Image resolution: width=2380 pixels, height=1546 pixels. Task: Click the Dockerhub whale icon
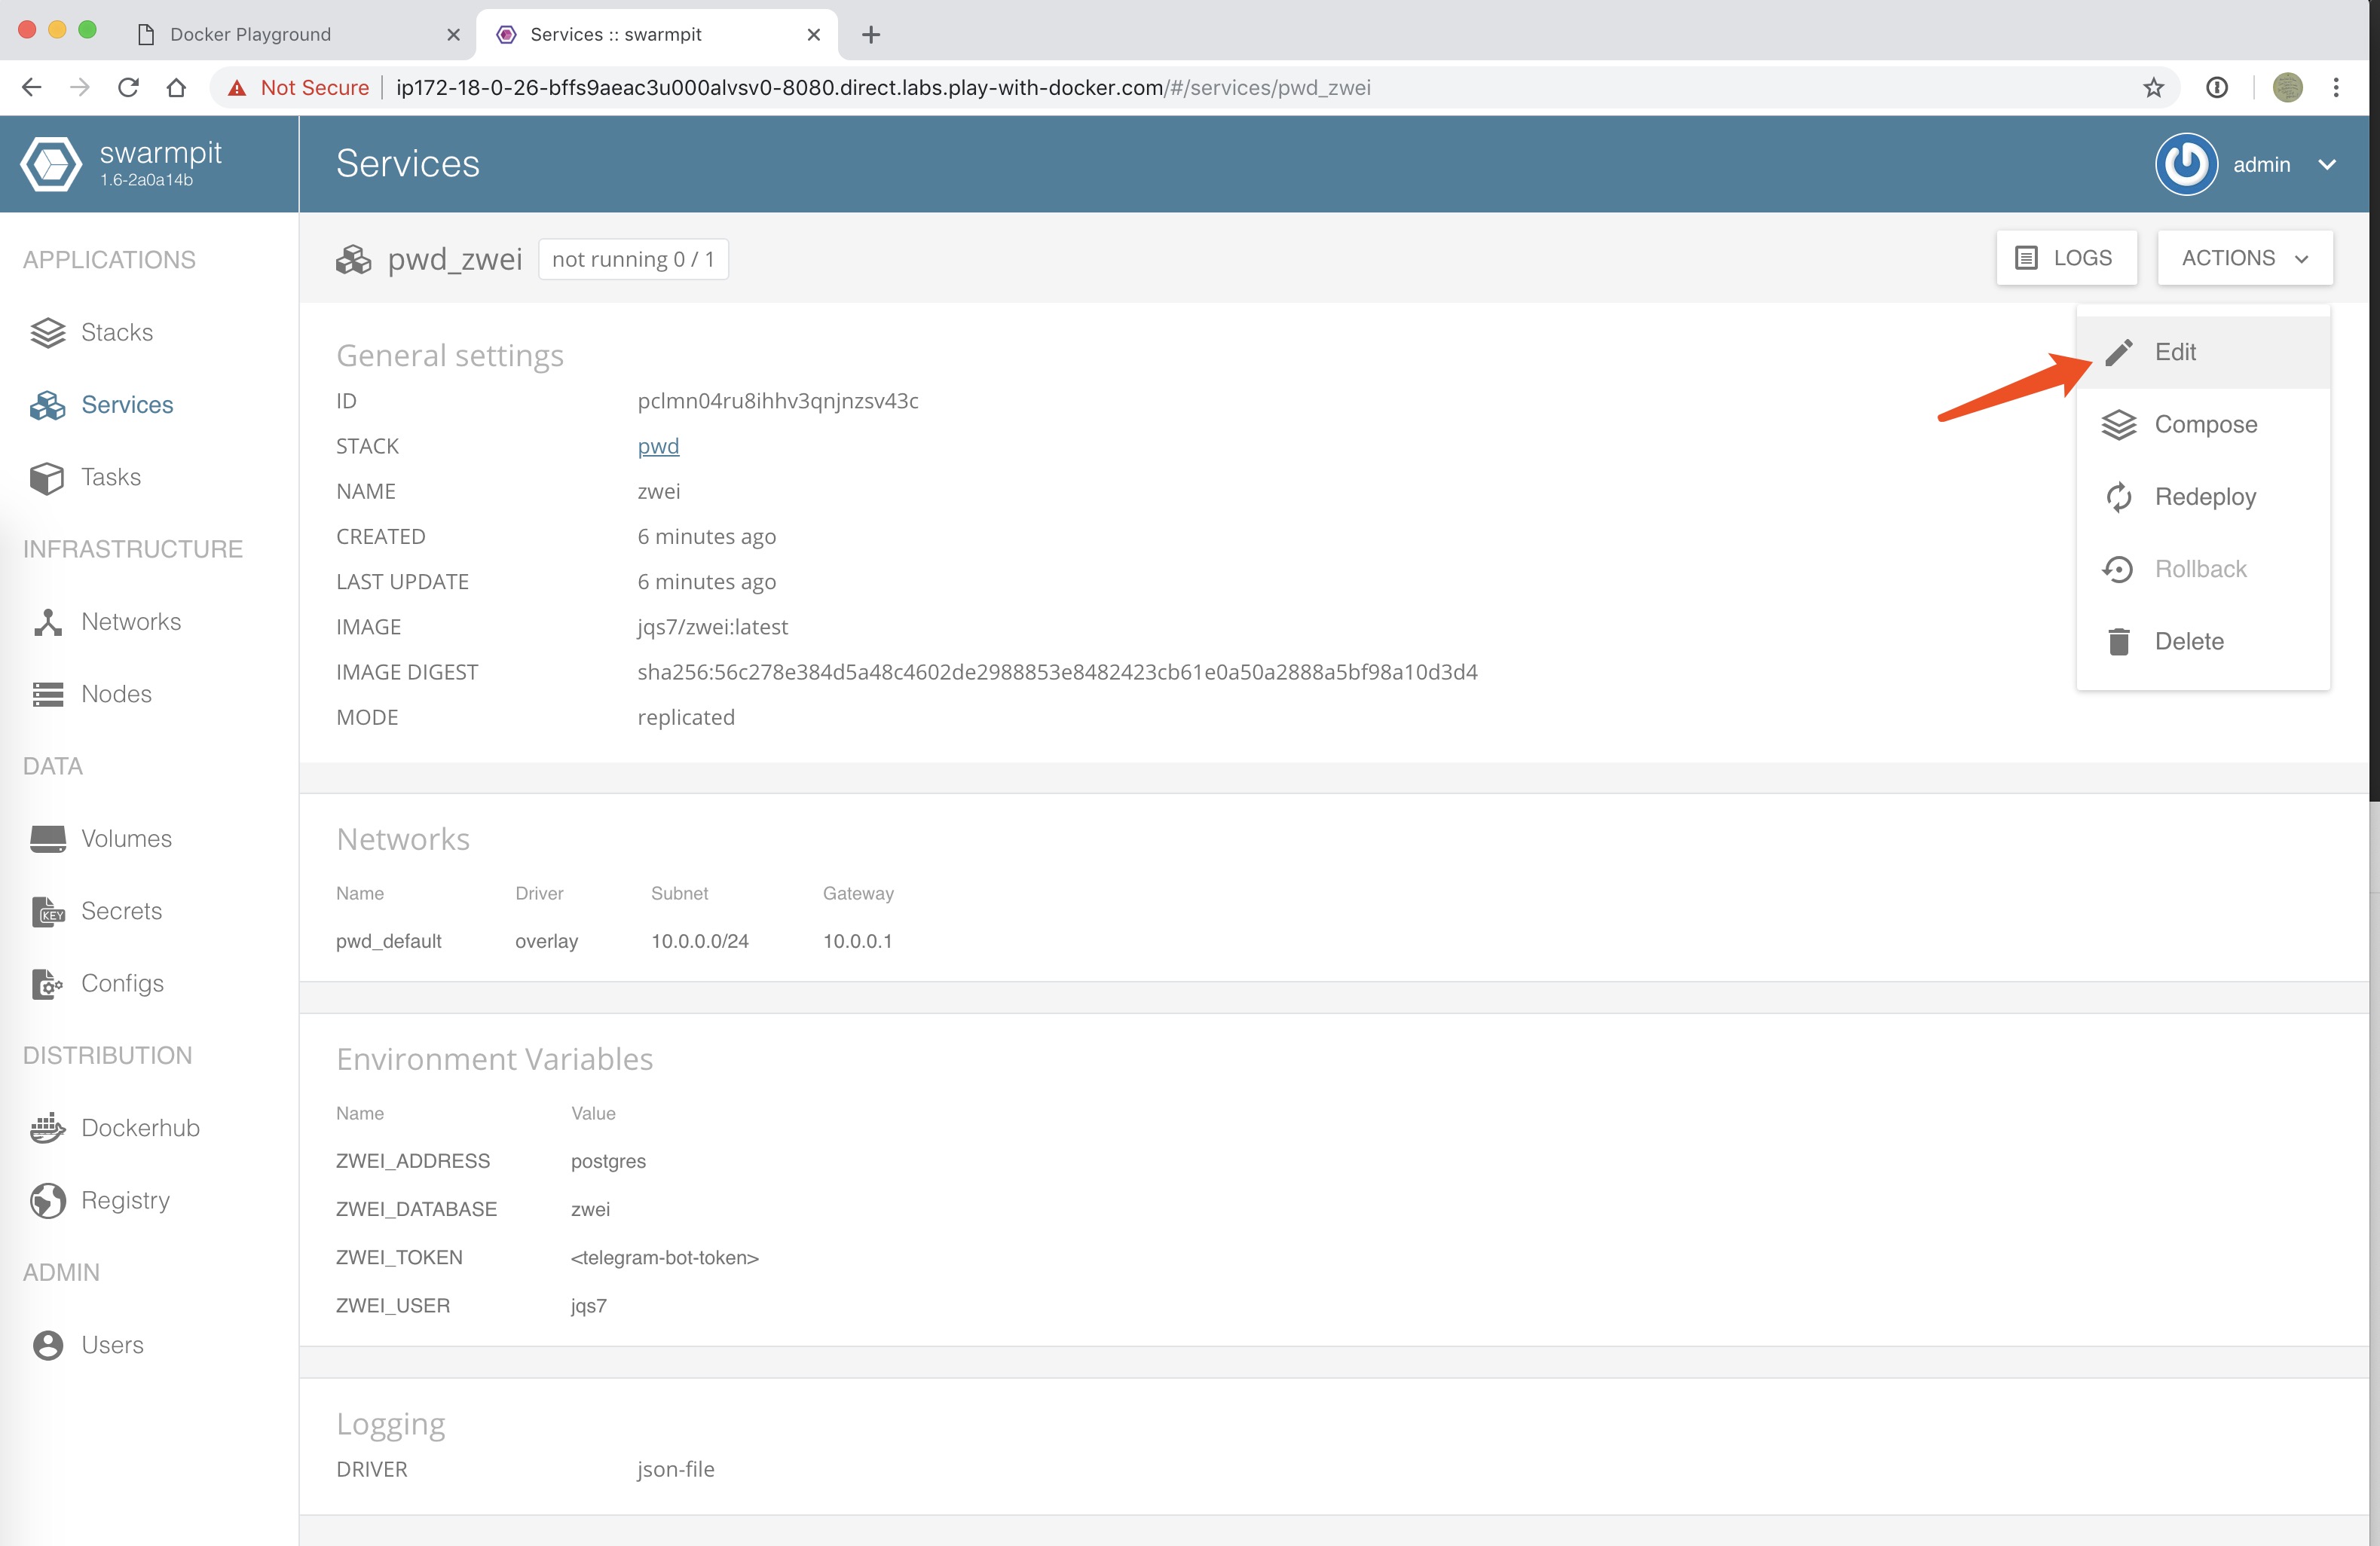coord(47,1128)
